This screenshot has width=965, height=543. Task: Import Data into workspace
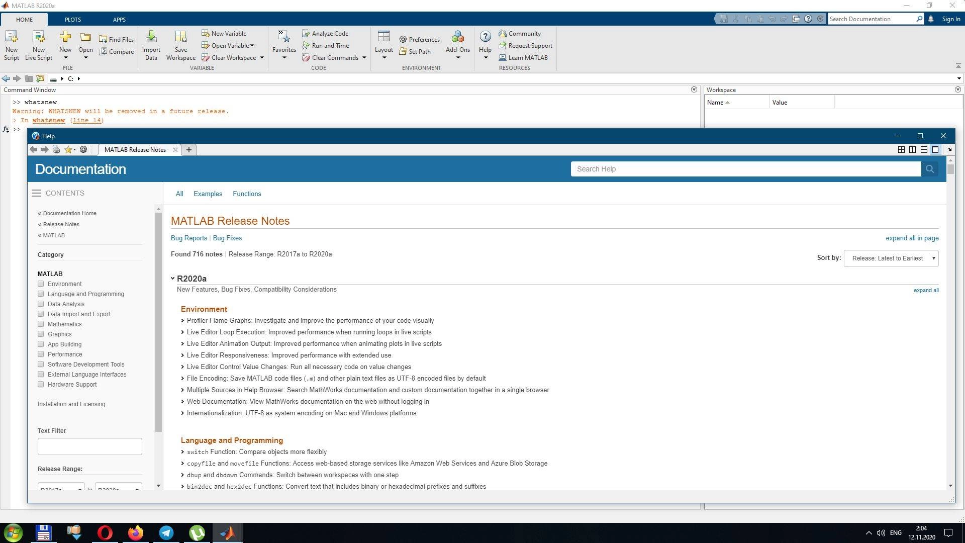click(151, 45)
